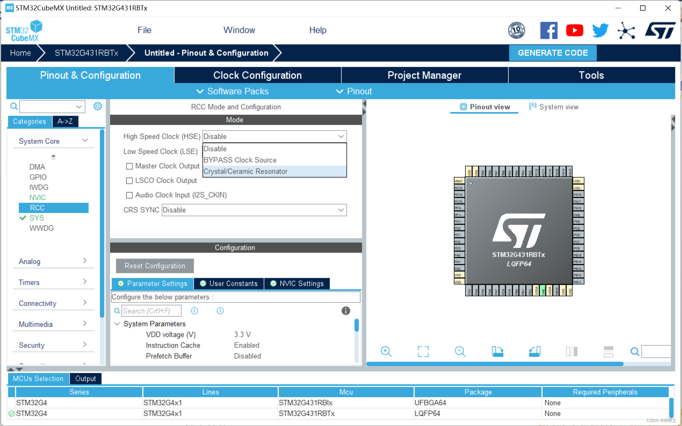Click the Pinout view chip icon

[463, 107]
